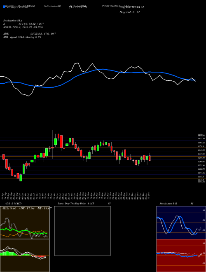Click the 1174.14 price axis label
Screen dimensions: 206x272
pos(201,173)
